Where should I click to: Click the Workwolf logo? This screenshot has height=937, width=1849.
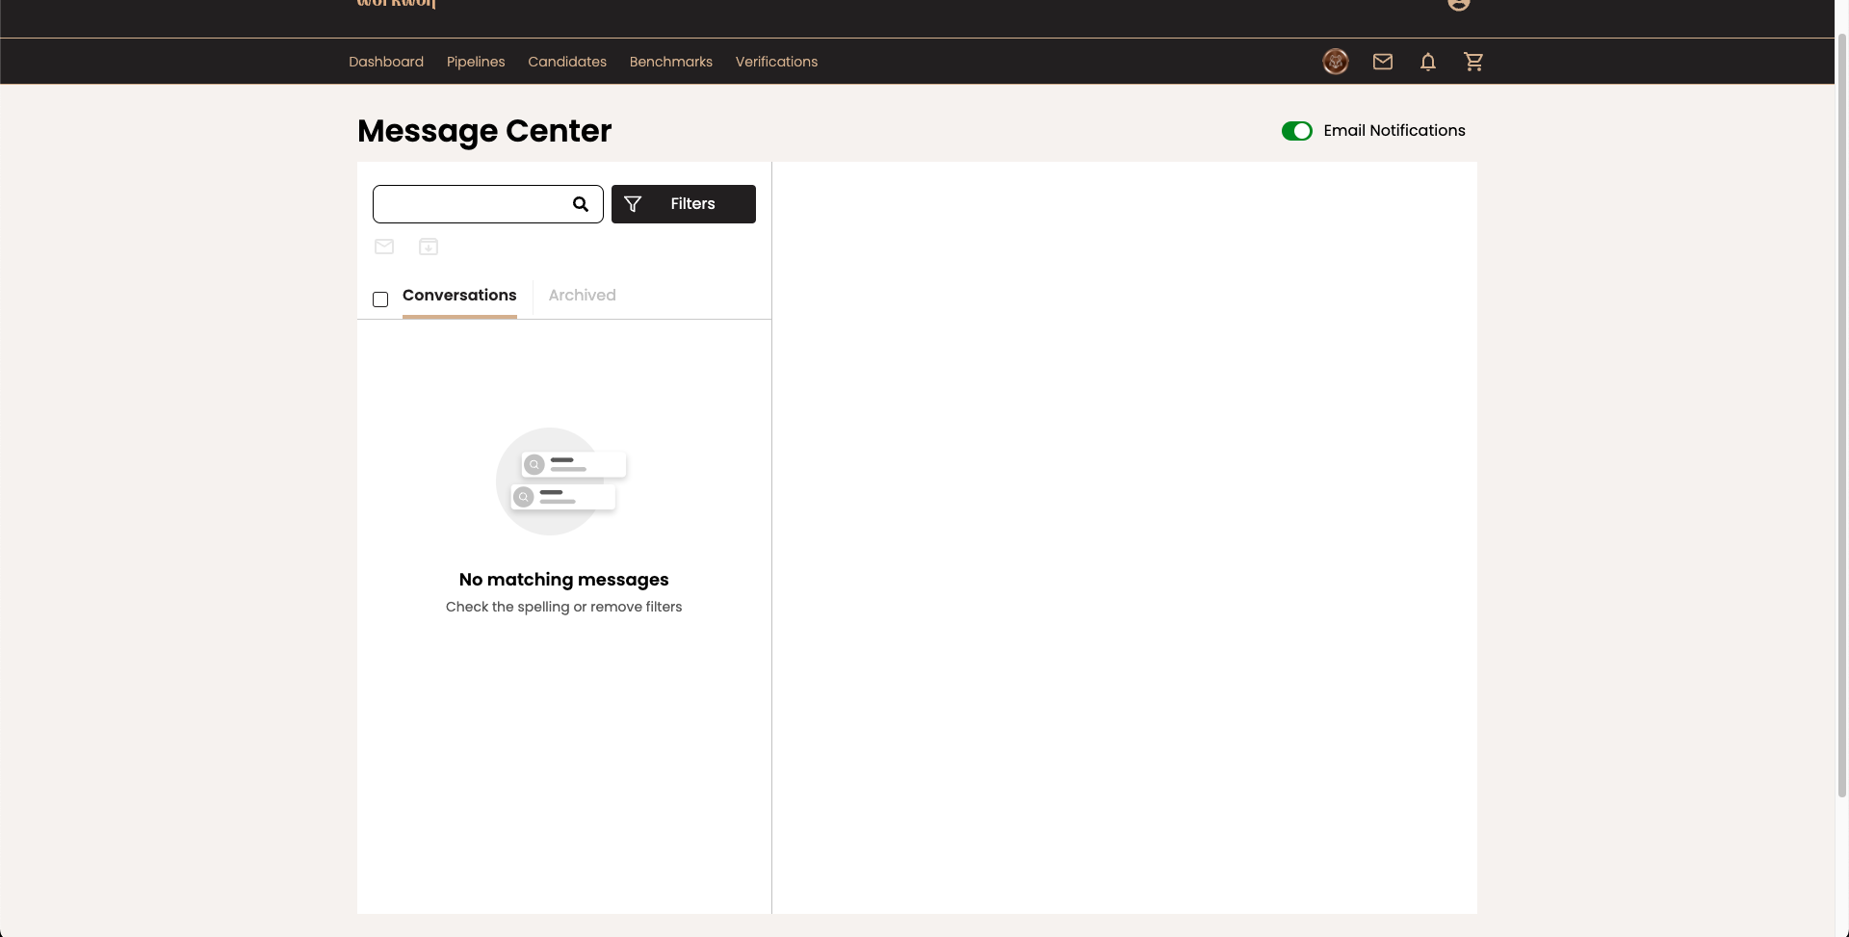[x=396, y=4]
